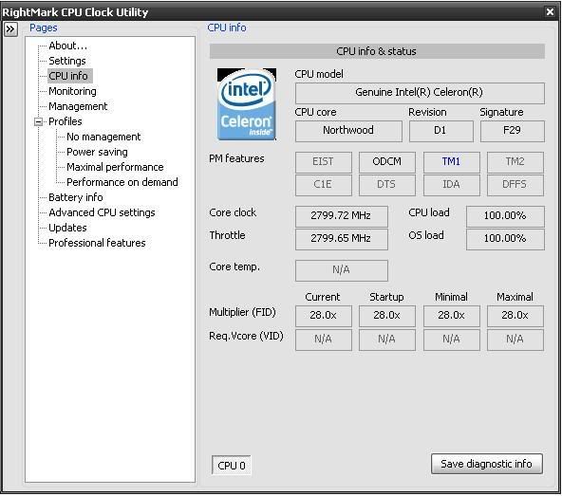Go to the Monitoring page
Image resolution: width=562 pixels, height=496 pixels.
[72, 91]
